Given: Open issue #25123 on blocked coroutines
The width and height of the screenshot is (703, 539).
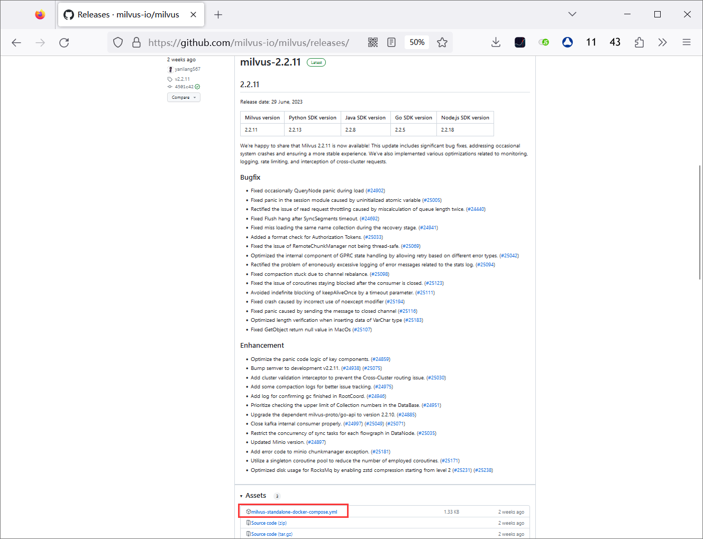Looking at the screenshot, I should pos(434,283).
